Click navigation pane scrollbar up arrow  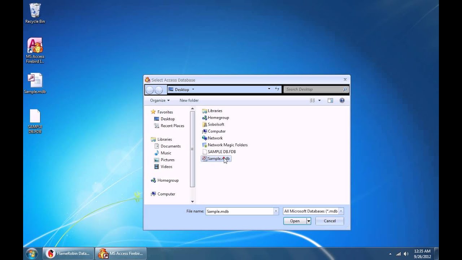192,108
